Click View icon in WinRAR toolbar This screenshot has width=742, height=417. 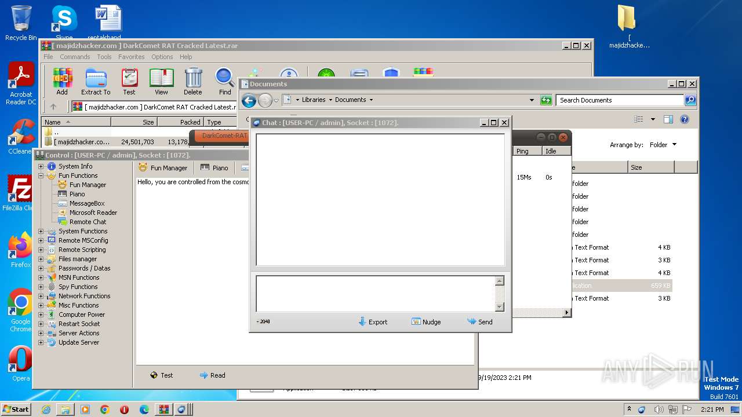(x=161, y=81)
